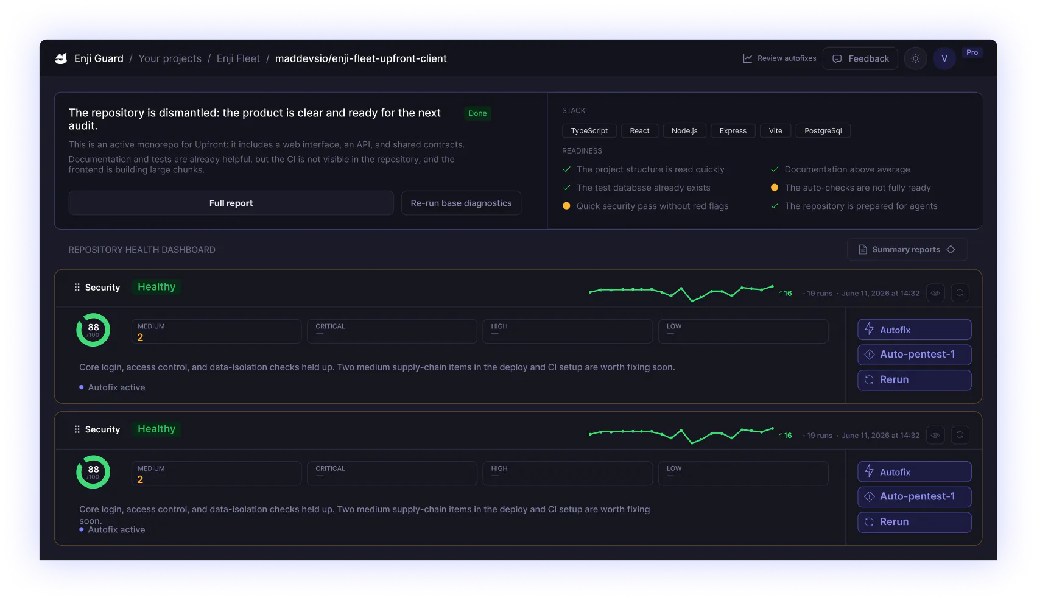Select the Vite stack tag
This screenshot has width=1037, height=600.
click(x=775, y=131)
